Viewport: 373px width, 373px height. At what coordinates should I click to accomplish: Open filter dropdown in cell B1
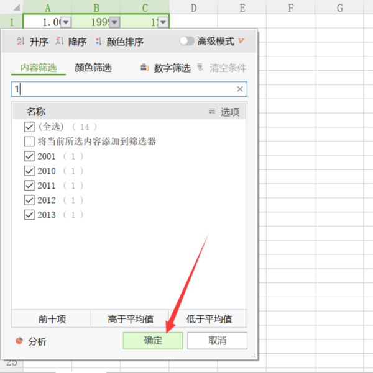(114, 22)
